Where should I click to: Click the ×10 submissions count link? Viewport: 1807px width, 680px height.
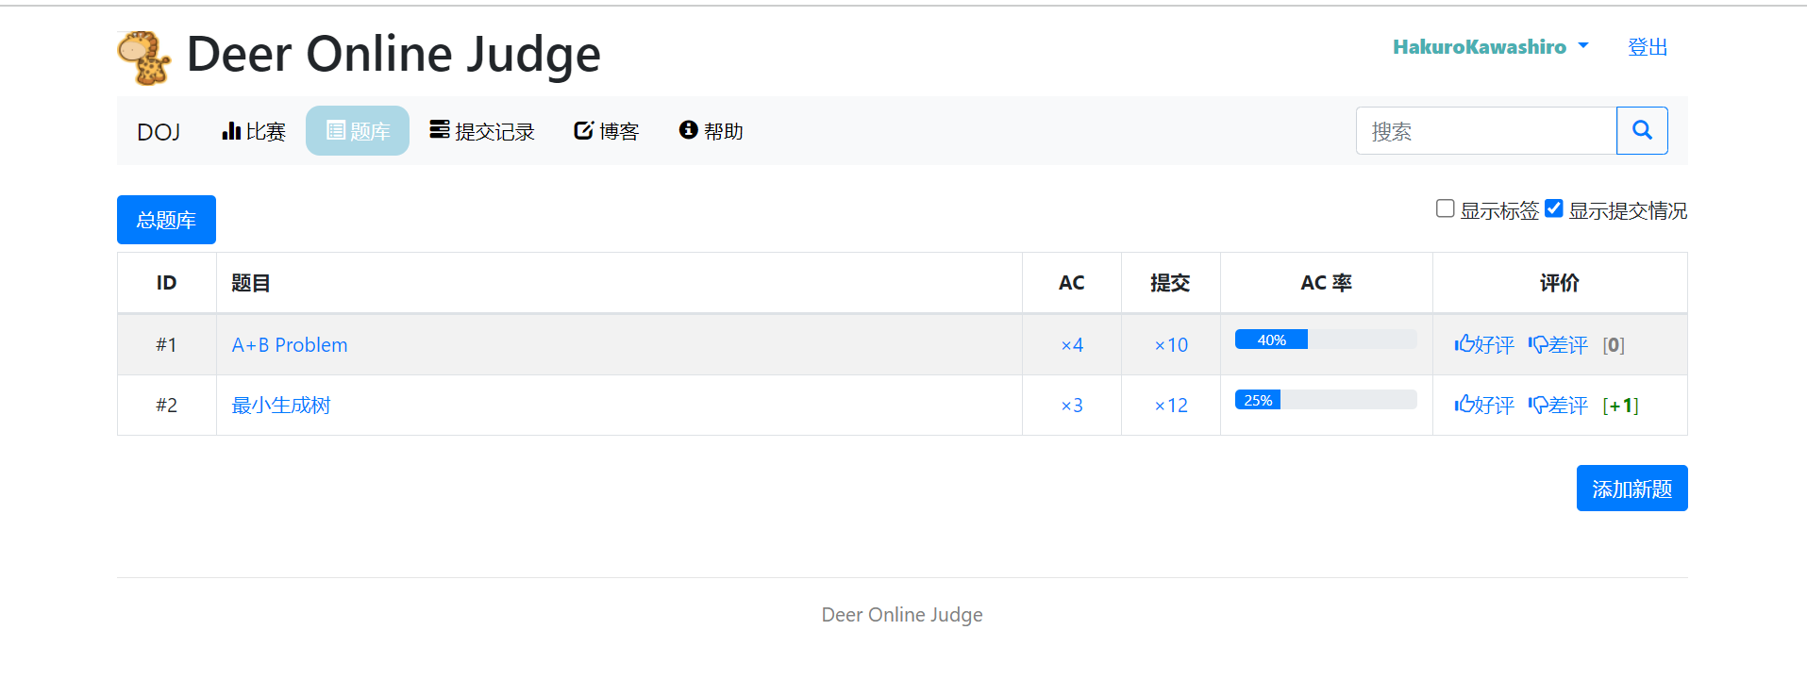point(1171,345)
